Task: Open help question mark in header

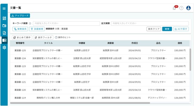Action: pos(181,8)
